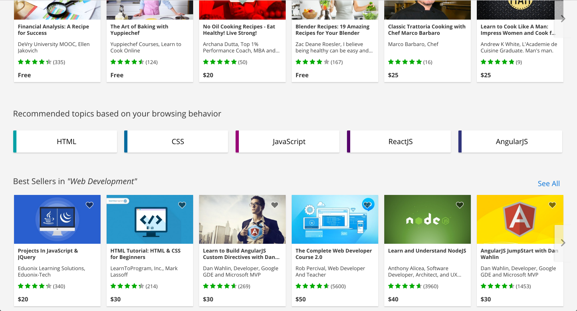577x311 pixels.
Task: Click instructor Anthony Alicea, Software Developer text
Action: [x=424, y=271]
